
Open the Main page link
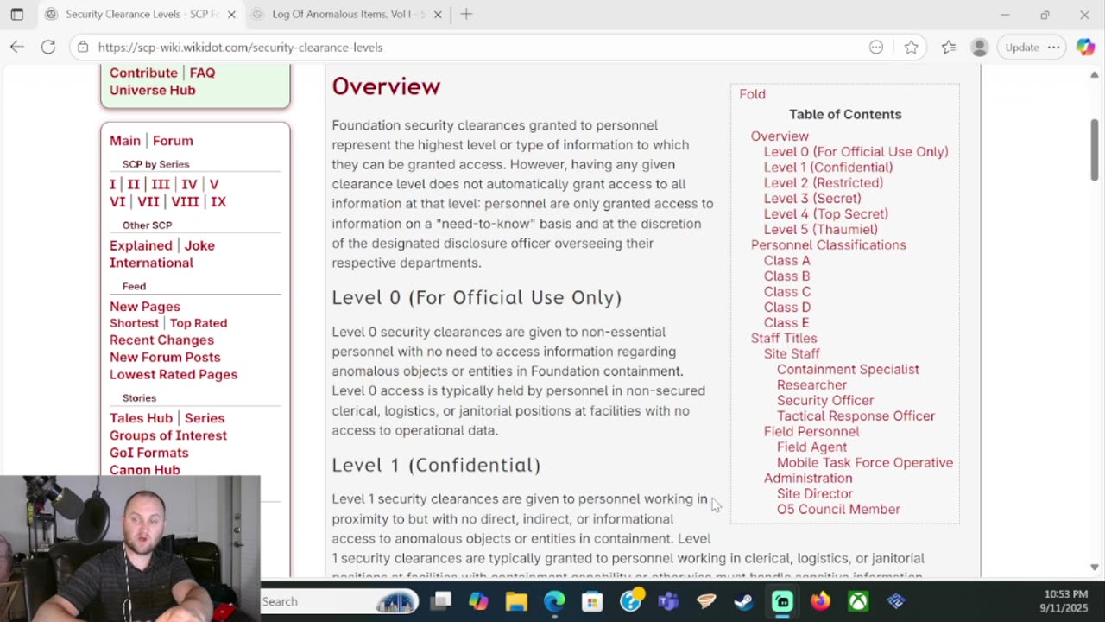(x=125, y=141)
